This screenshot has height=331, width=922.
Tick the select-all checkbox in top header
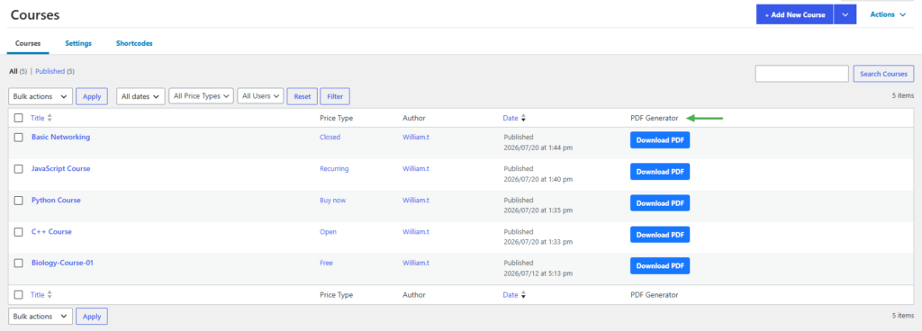coord(19,118)
